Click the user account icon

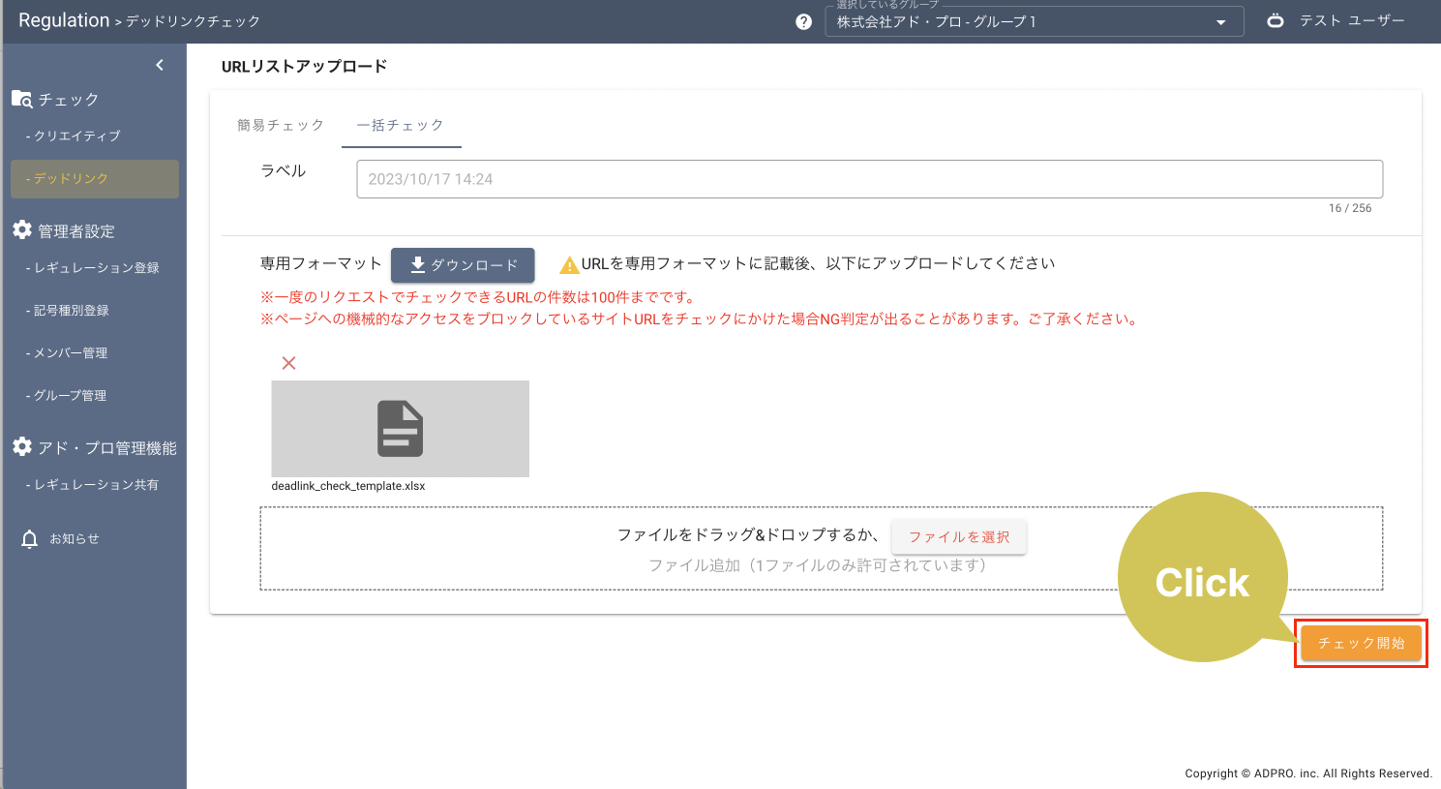pos(1276,20)
